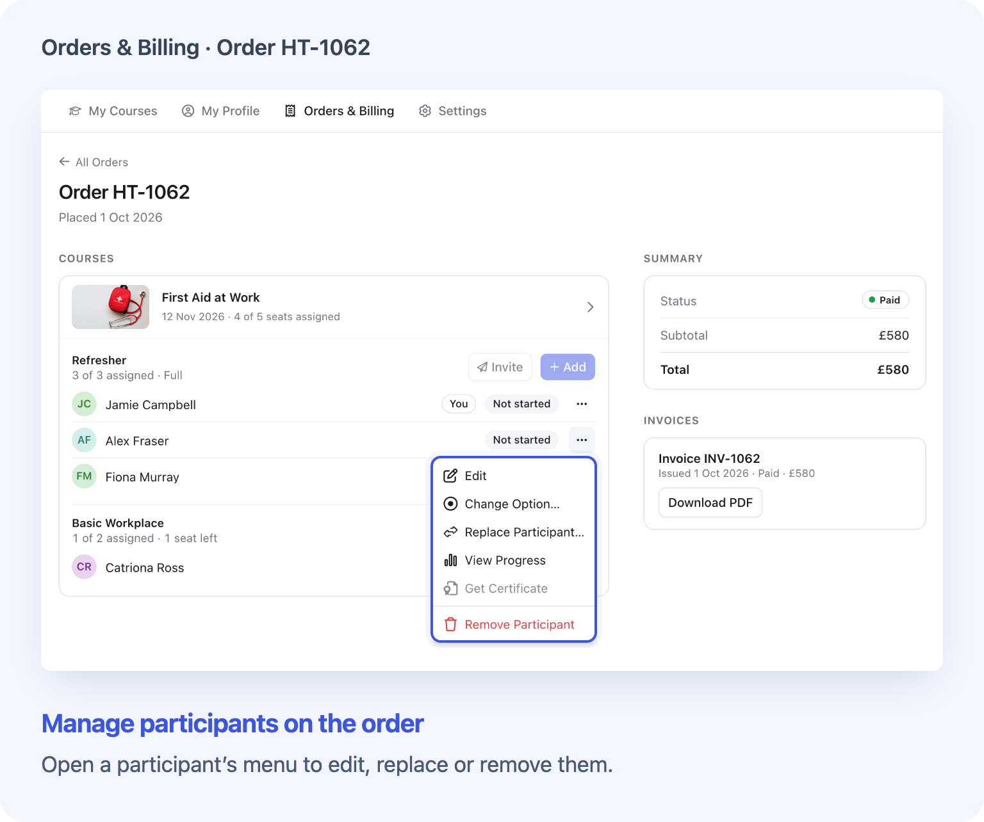Screen dimensions: 984x822
Task: Expand the First Aid at Work course chevron
Action: 590,307
